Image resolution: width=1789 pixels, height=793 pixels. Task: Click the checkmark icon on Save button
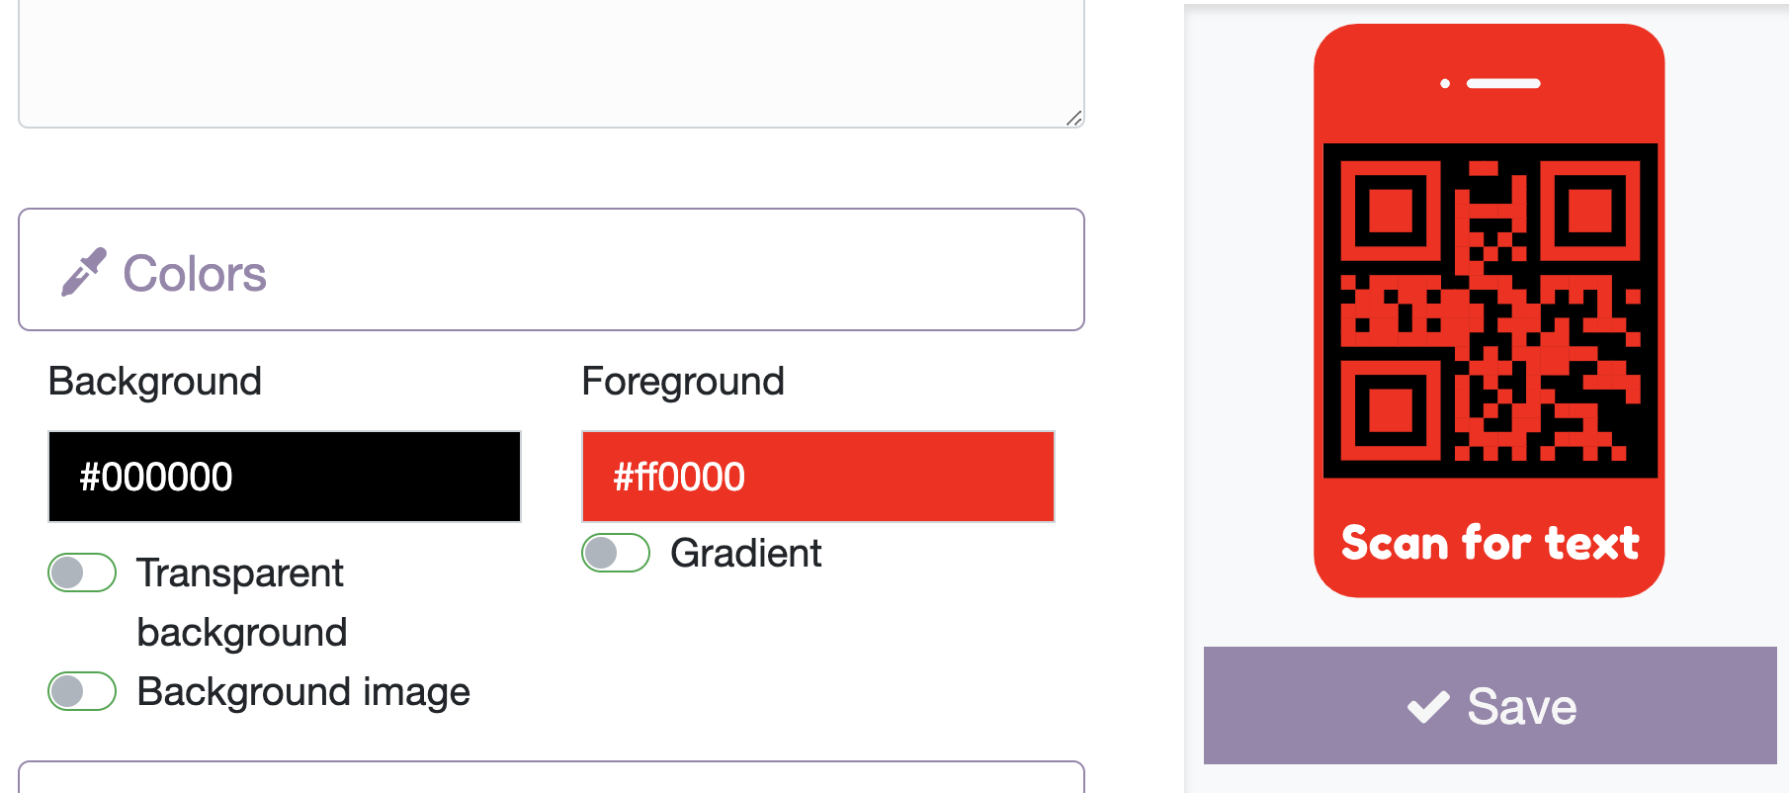point(1426,705)
